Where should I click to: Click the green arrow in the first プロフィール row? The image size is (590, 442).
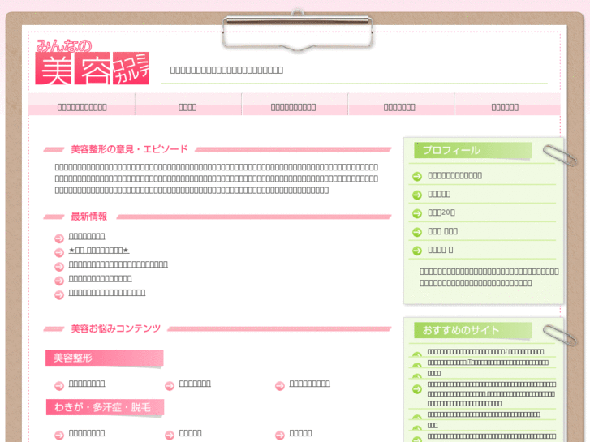pyautogui.click(x=417, y=176)
